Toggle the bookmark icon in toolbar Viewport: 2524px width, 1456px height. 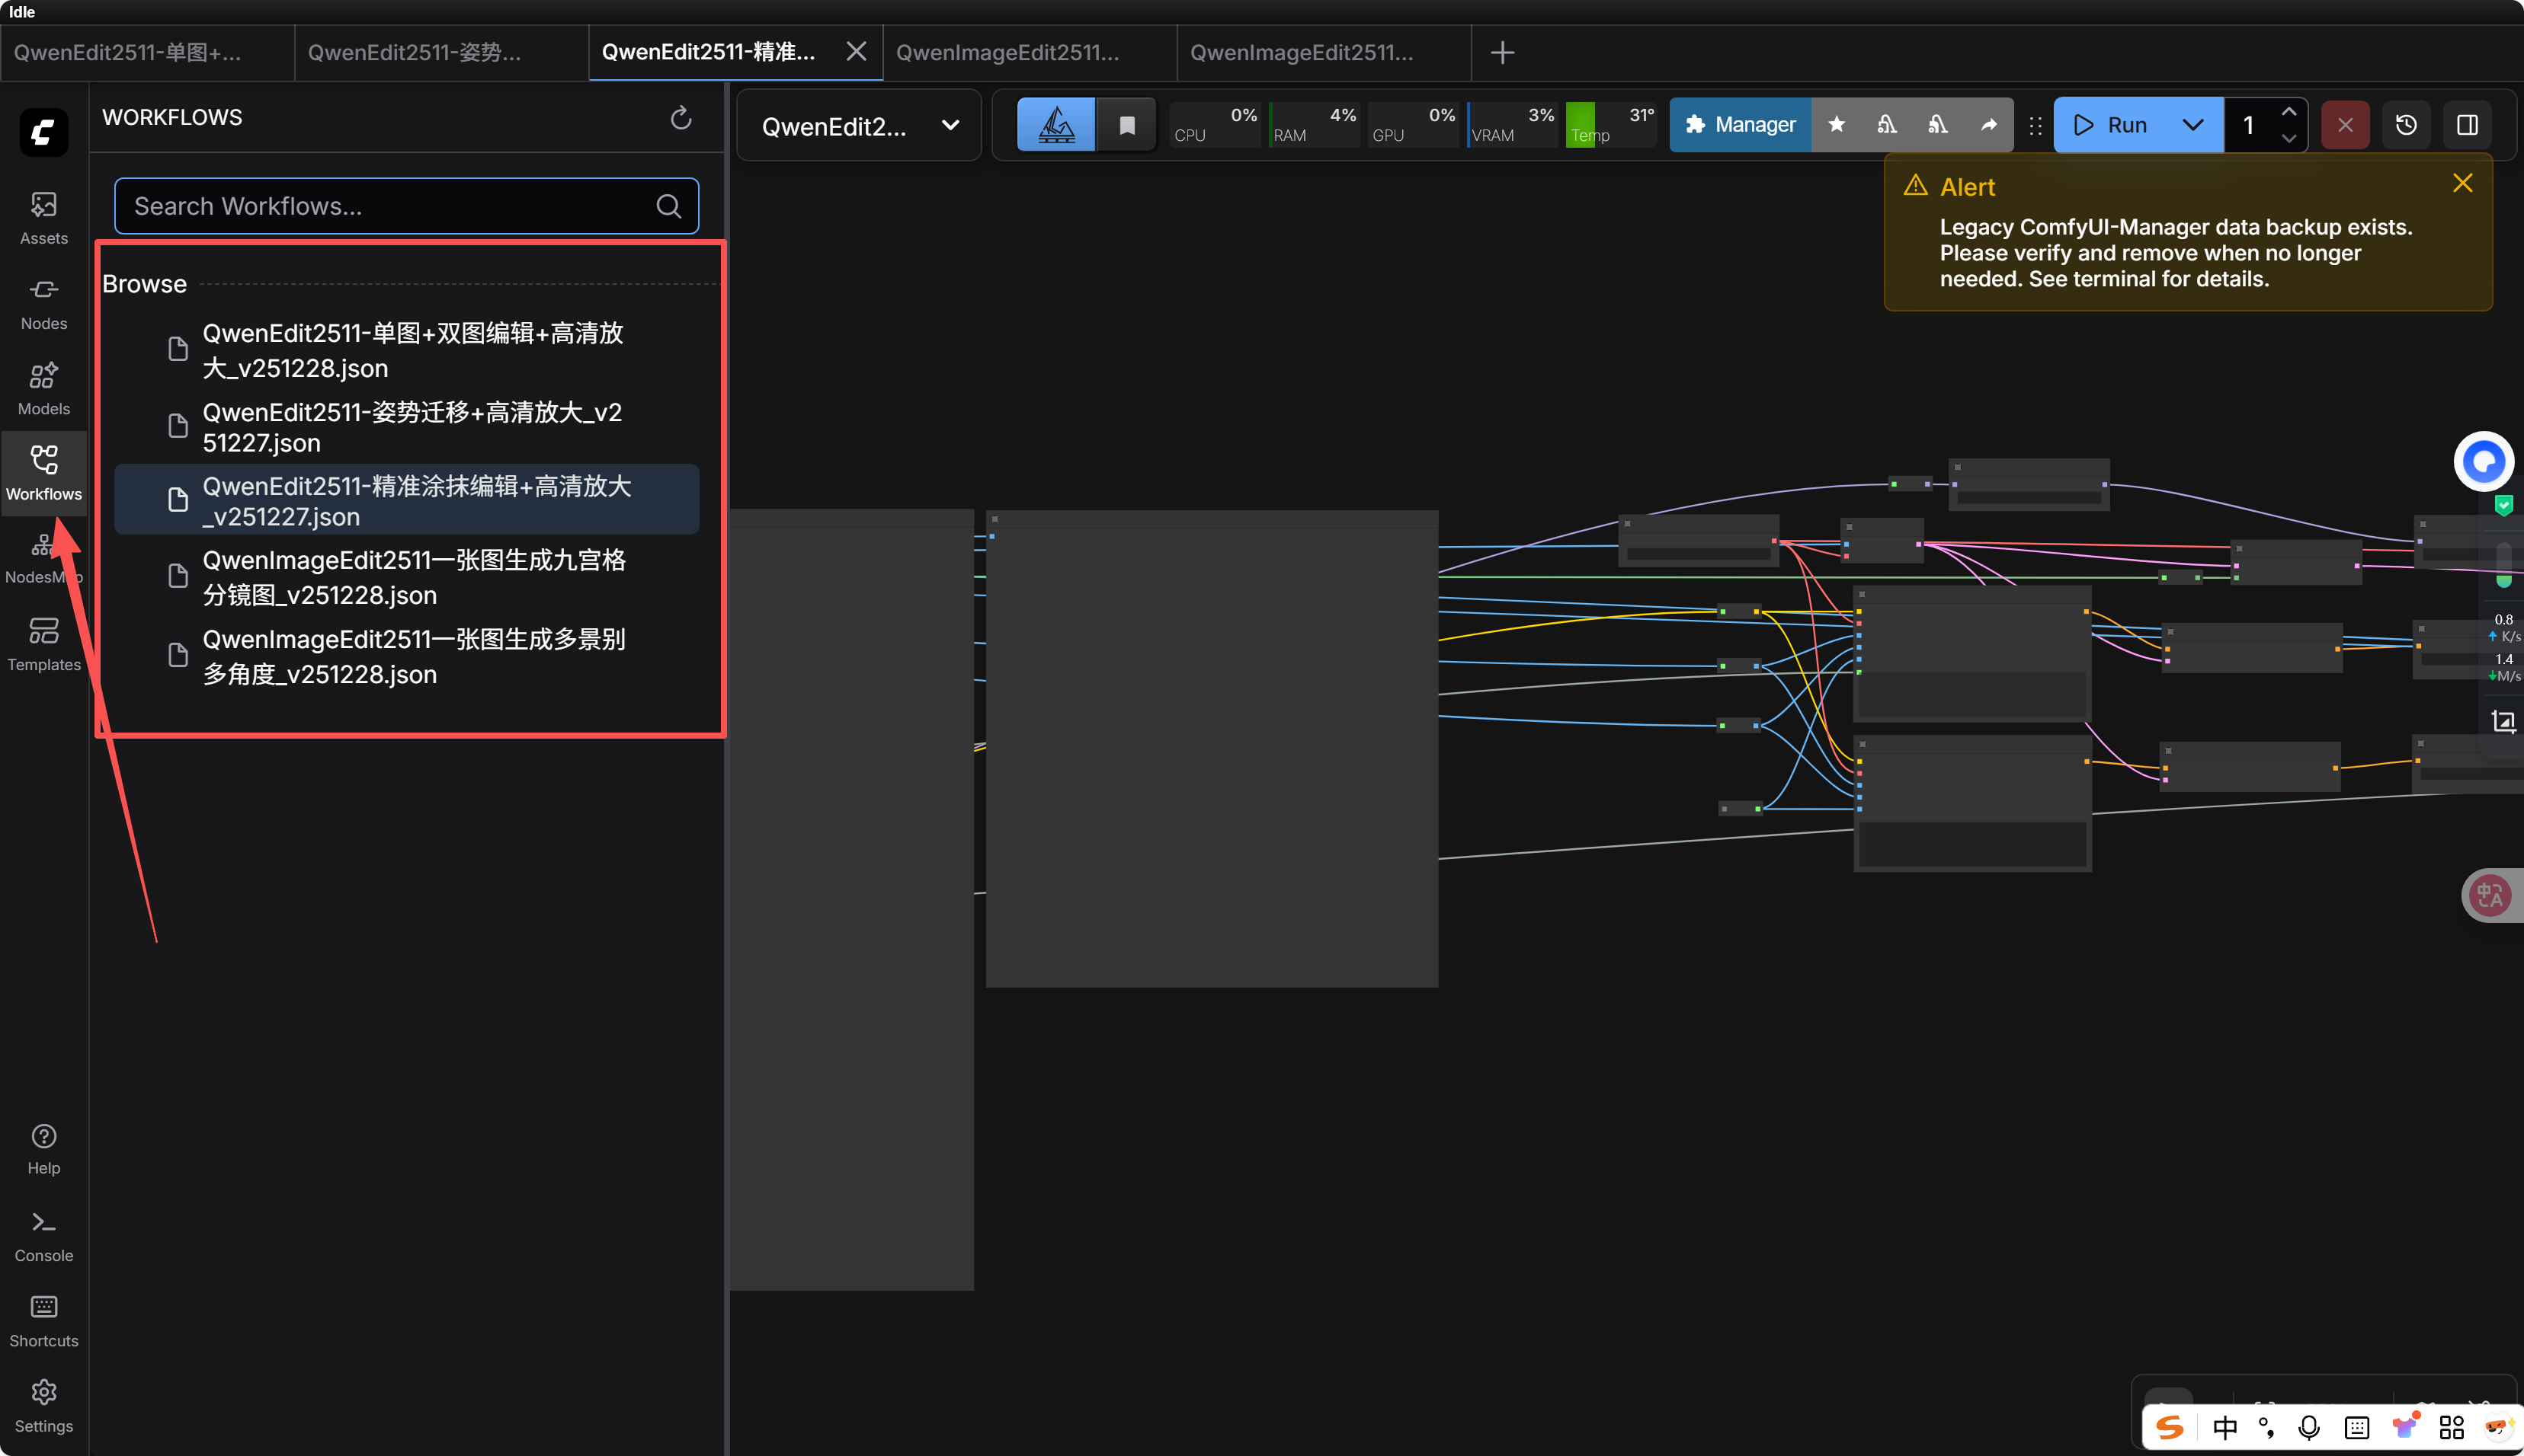click(x=1127, y=125)
